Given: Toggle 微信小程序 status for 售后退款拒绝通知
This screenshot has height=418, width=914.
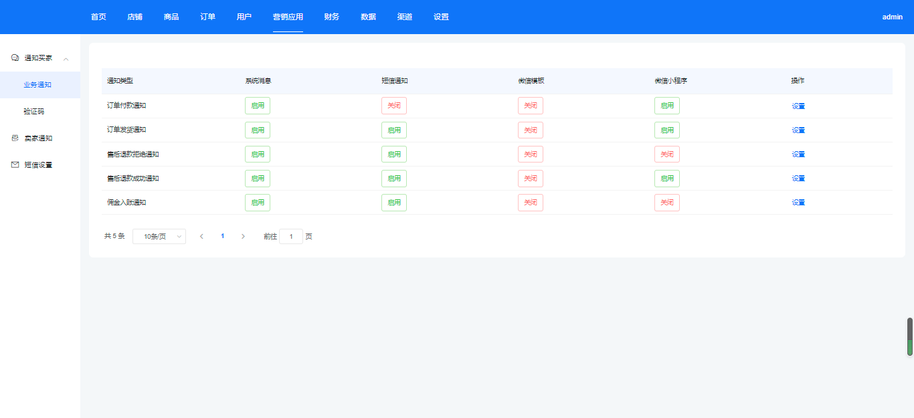Looking at the screenshot, I should 666,154.
